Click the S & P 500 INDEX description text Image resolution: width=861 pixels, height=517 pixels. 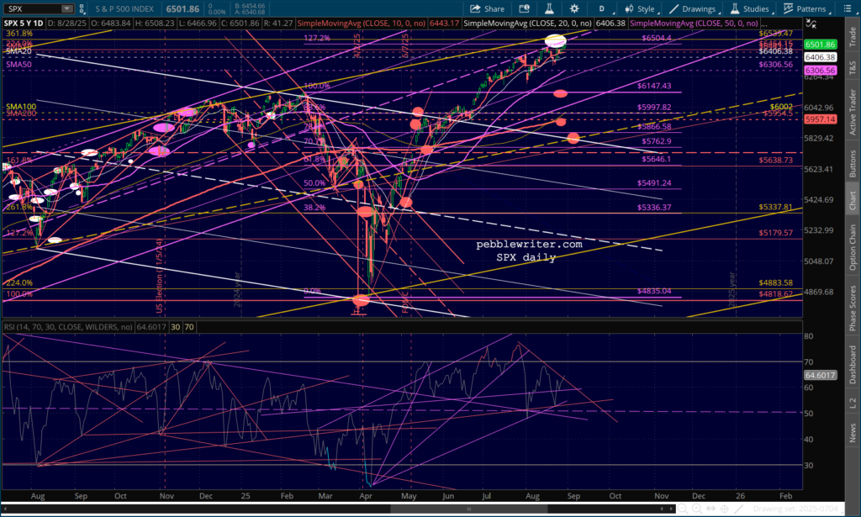point(124,8)
